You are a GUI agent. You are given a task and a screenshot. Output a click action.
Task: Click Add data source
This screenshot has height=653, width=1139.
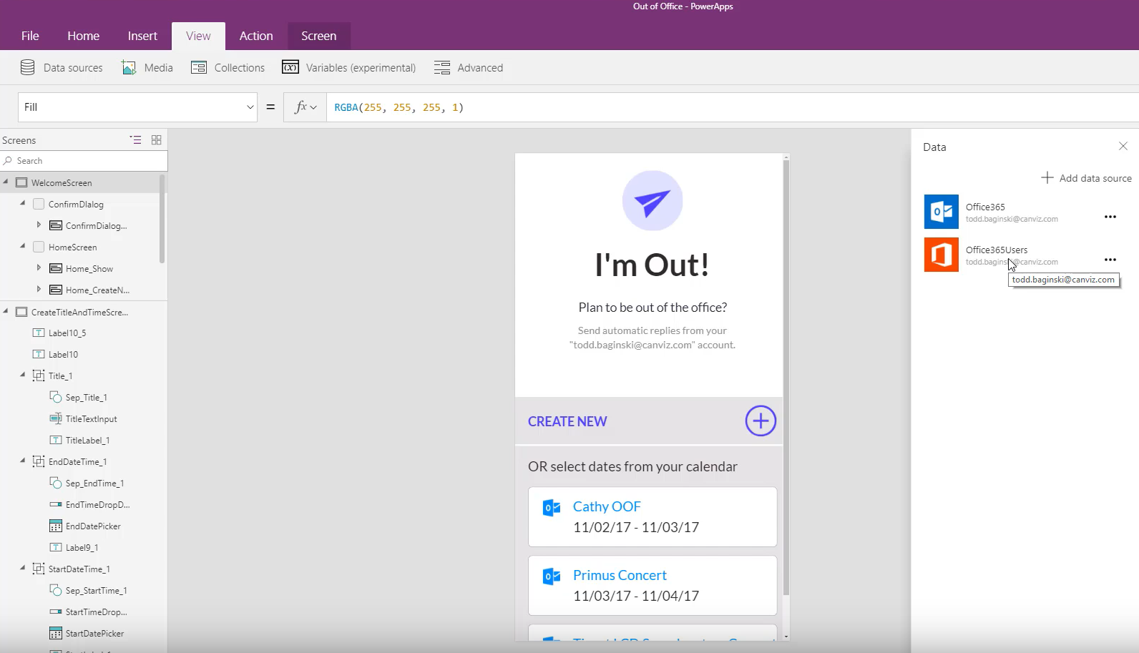1086,178
